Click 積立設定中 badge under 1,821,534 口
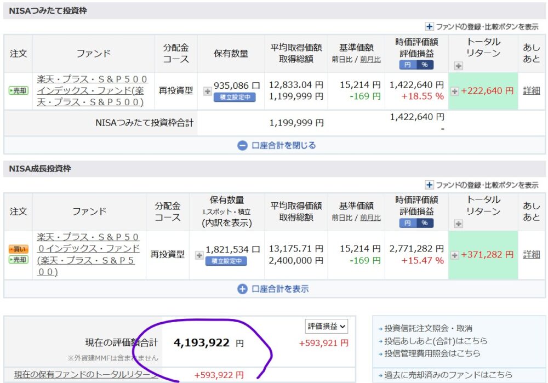 226,261
